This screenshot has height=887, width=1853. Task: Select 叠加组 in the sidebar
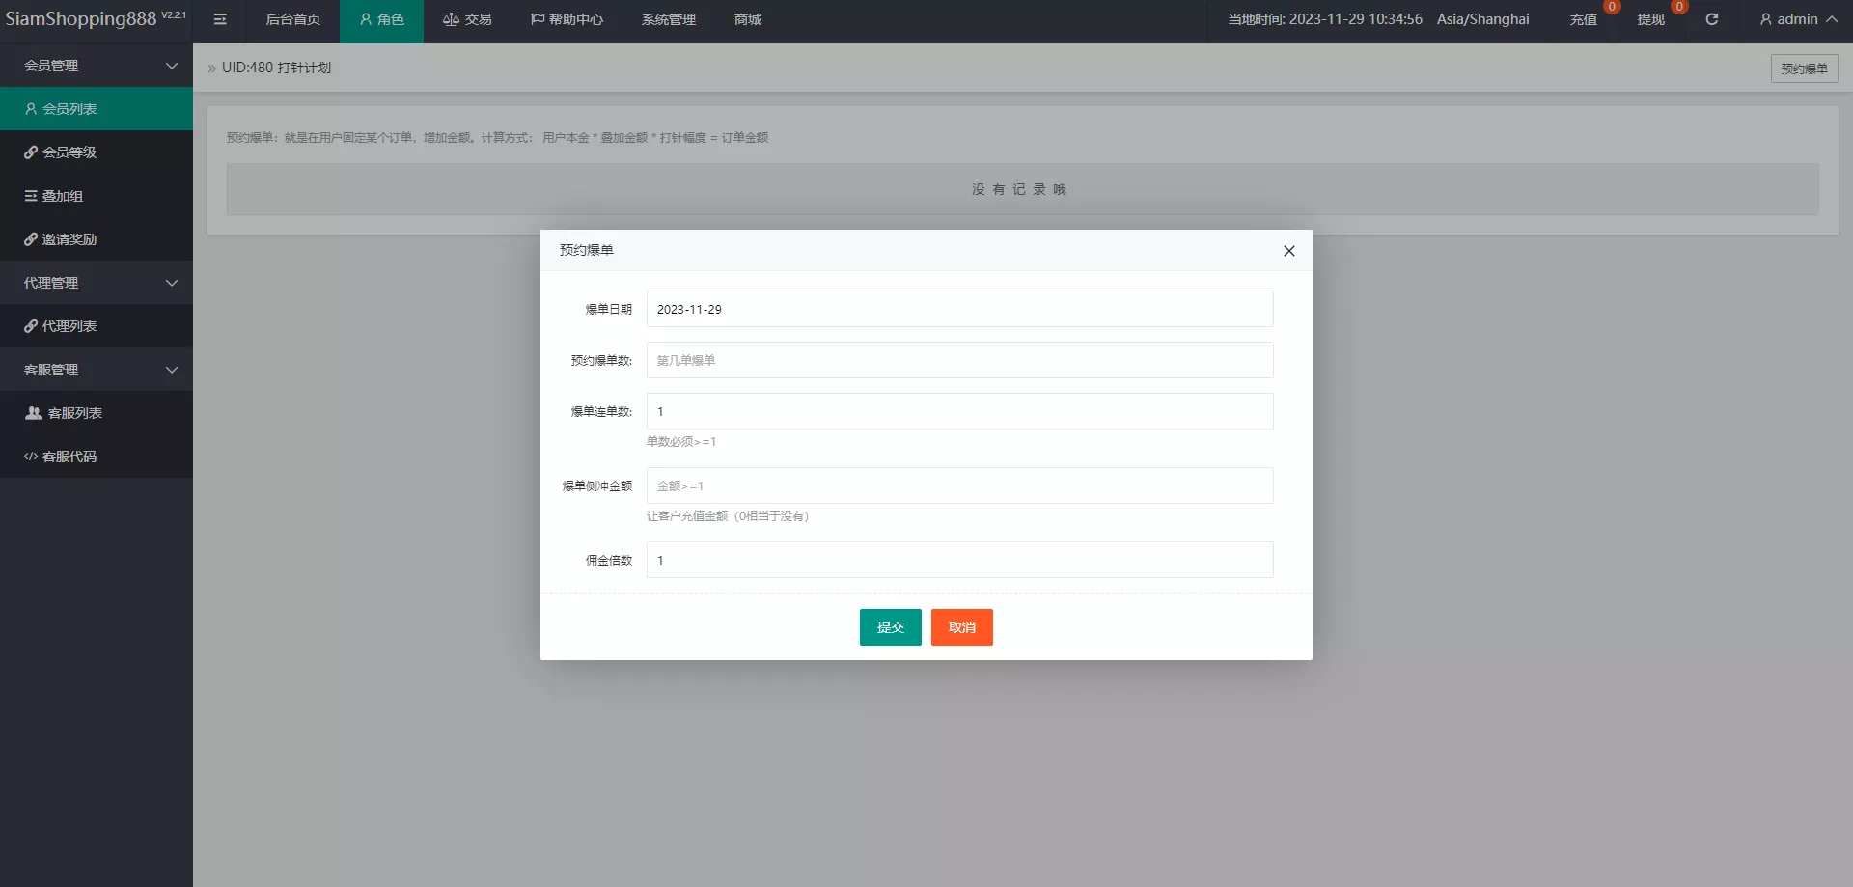(x=97, y=196)
